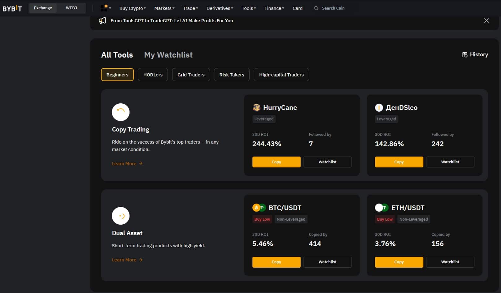Click the Search Coin input field
The width and height of the screenshot is (501, 293).
pyautogui.click(x=333, y=8)
